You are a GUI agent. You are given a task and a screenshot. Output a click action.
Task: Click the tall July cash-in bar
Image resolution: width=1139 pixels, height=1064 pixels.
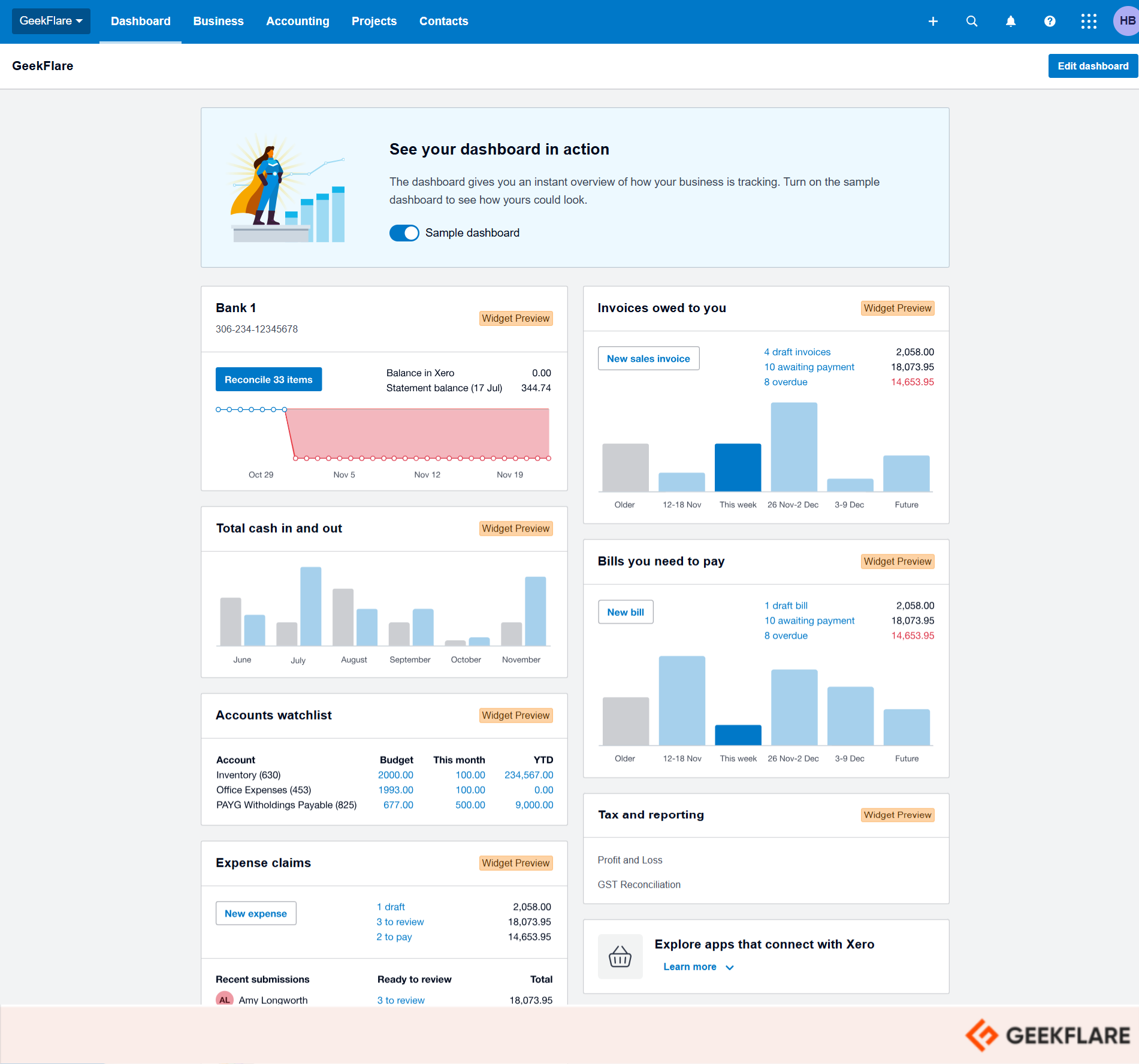pos(310,605)
